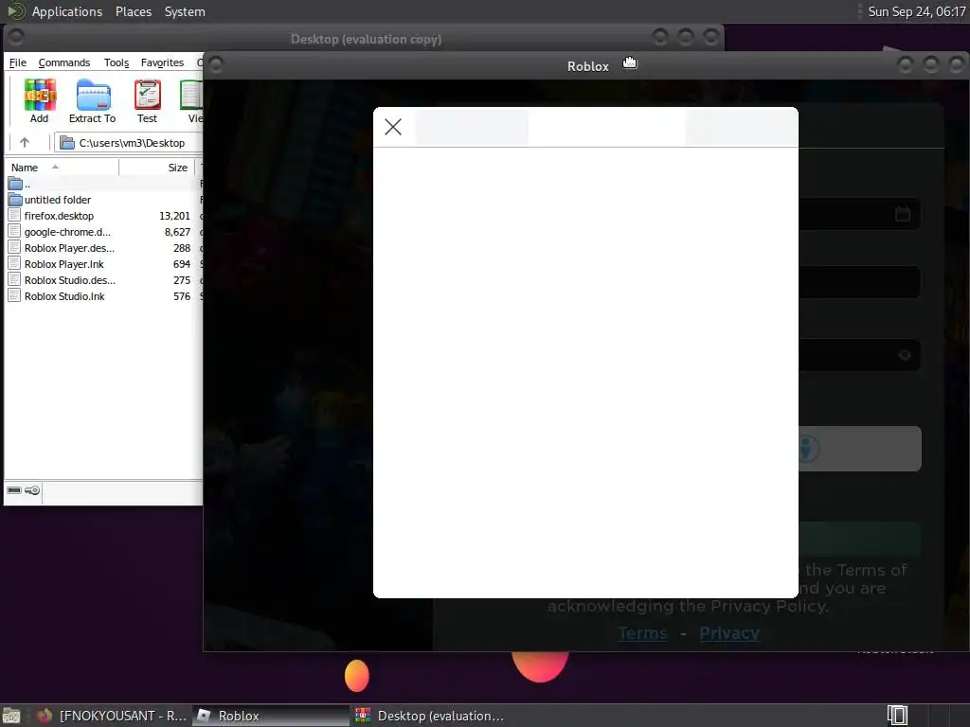Switch to the FNOKYOUSANT Firefox taskbar item

pos(112,716)
